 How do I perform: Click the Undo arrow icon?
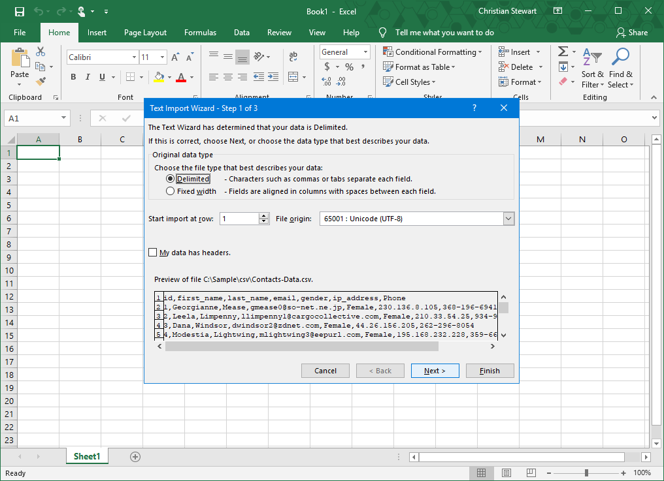pos(39,12)
